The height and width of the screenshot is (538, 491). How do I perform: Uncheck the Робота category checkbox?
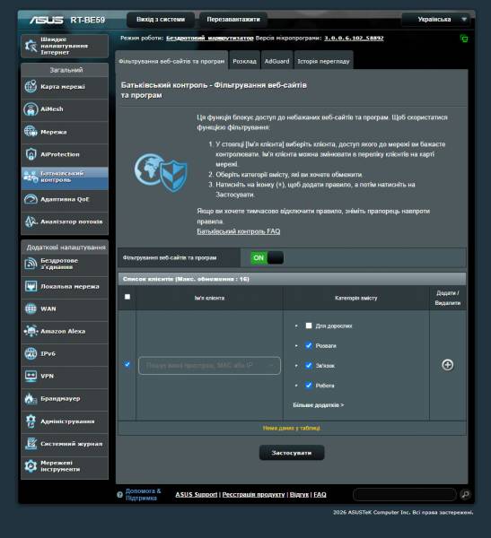click(x=309, y=386)
